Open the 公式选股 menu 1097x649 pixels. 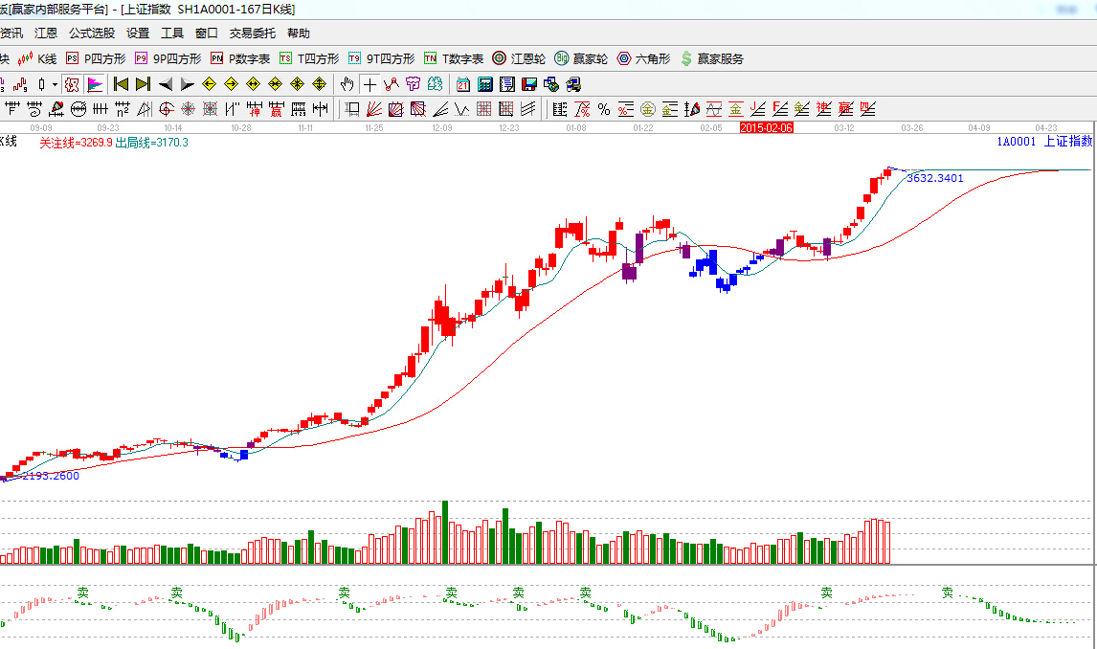tap(91, 34)
